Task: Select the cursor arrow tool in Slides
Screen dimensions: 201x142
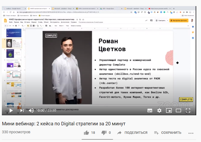Action: pos(28,26)
